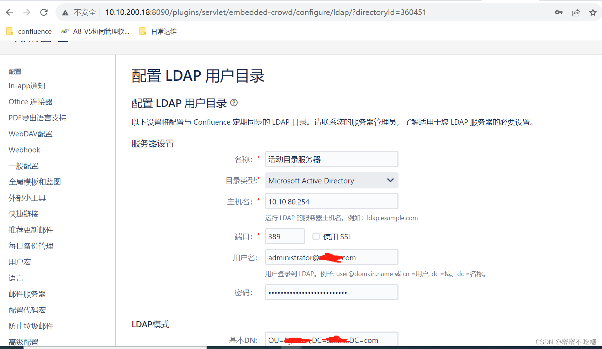Focus the 名称 field with 活动目录服务器
Viewport: 602px width, 349px height.
(332, 159)
